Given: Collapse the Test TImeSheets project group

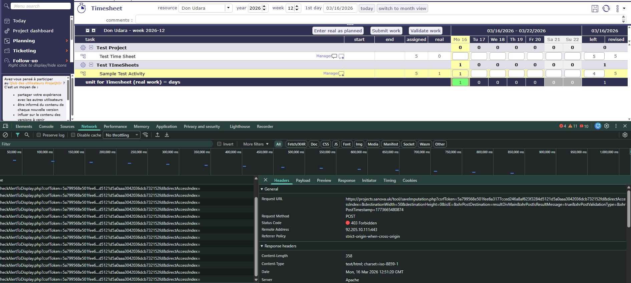Looking at the screenshot, I should tap(91, 65).
